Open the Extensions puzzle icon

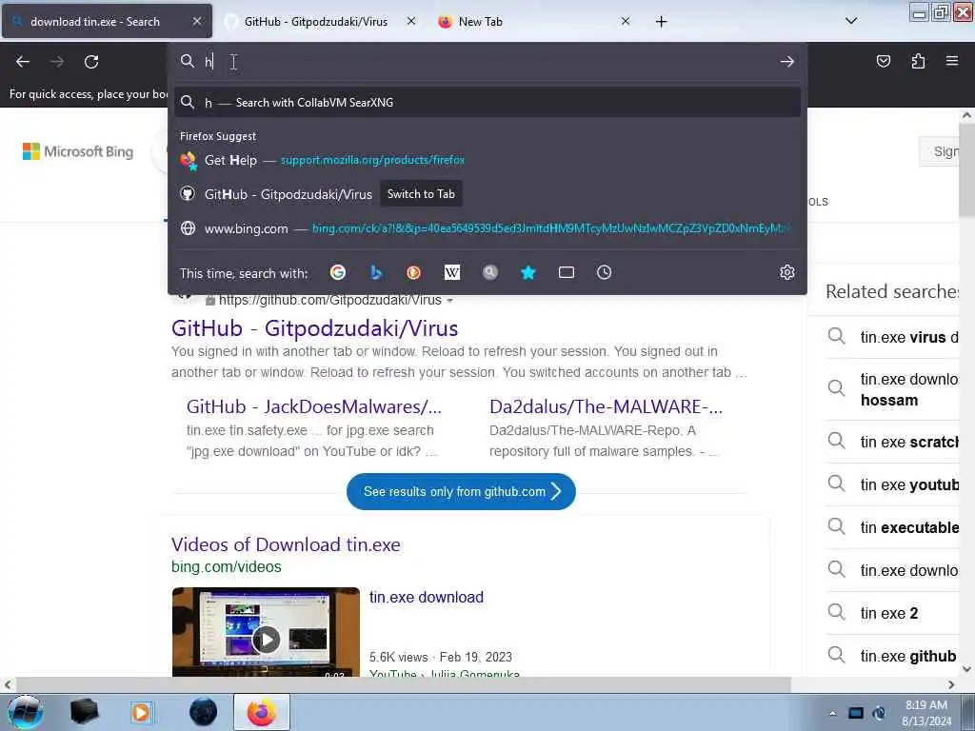pyautogui.click(x=918, y=61)
